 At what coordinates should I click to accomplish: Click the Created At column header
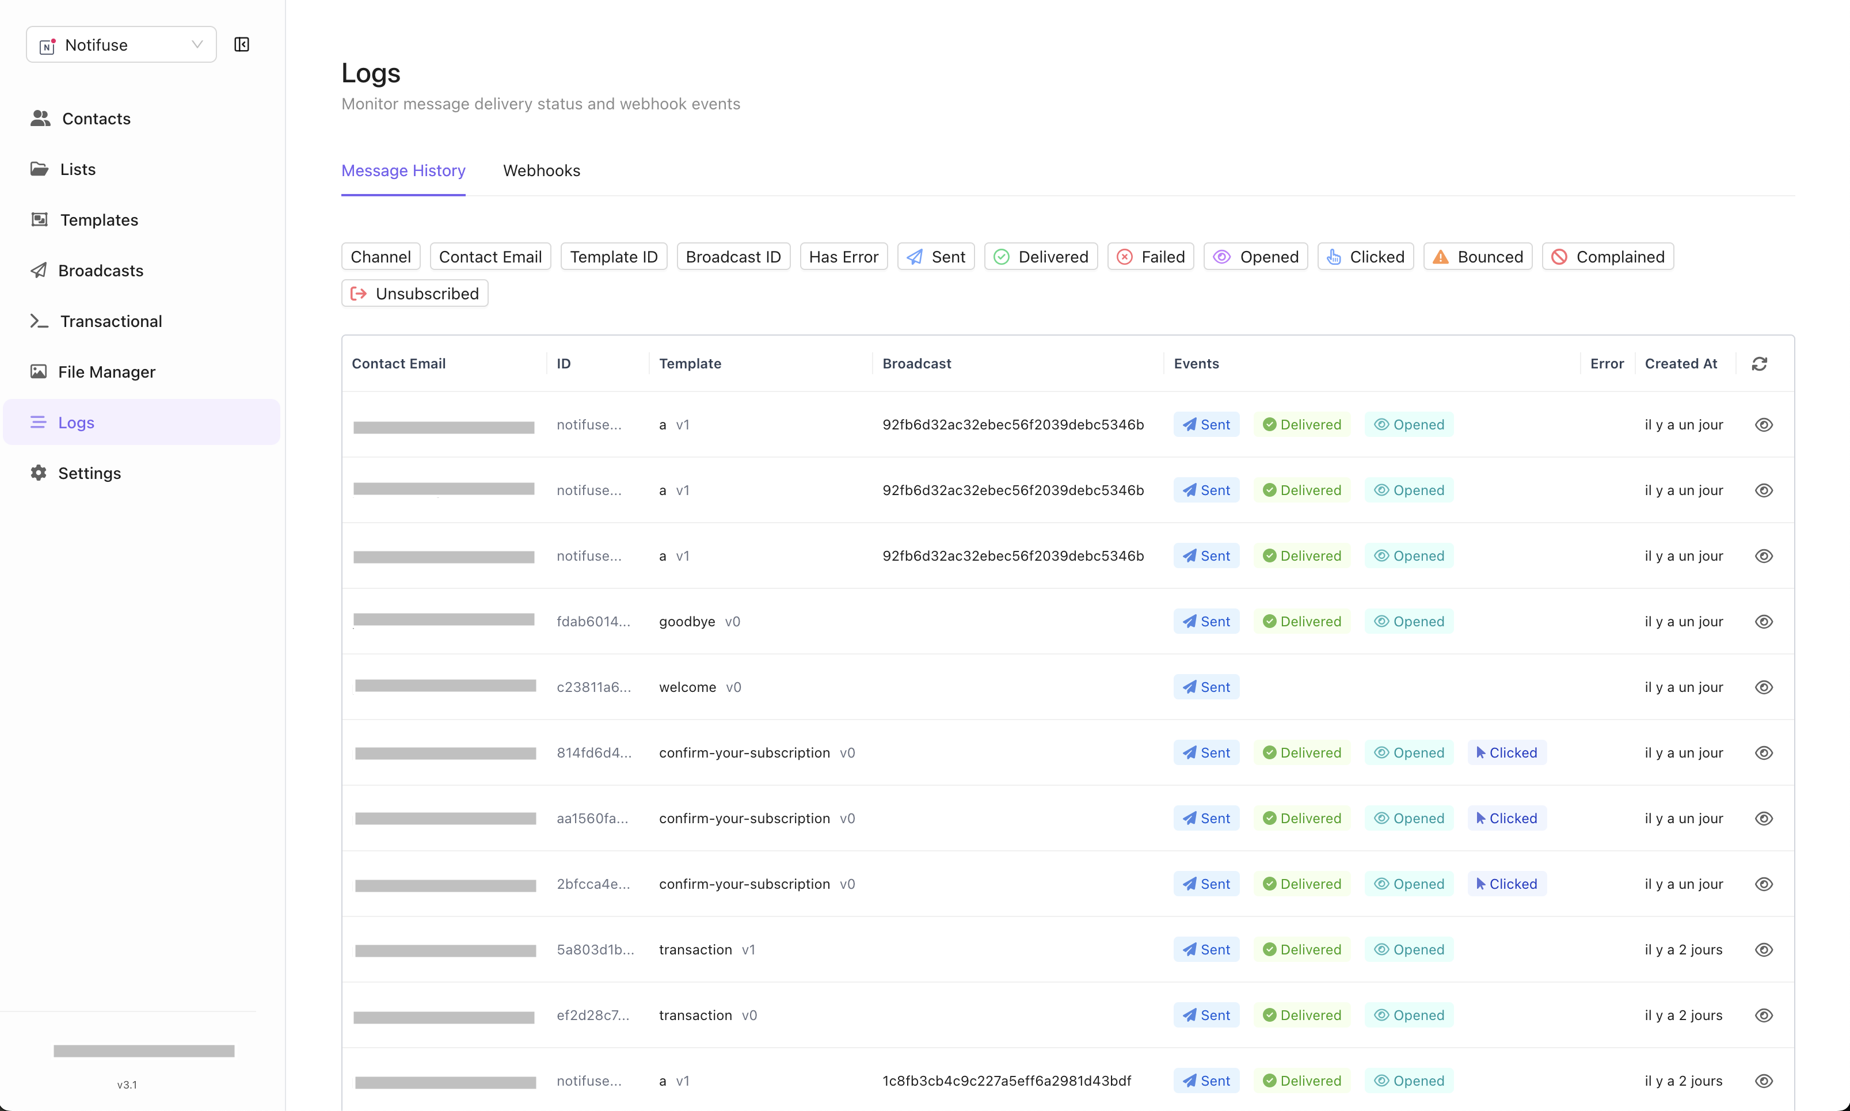[1681, 364]
